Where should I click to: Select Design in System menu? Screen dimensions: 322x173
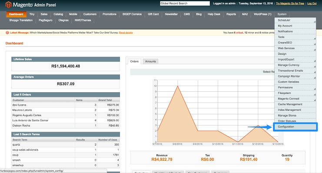pos(295,53)
